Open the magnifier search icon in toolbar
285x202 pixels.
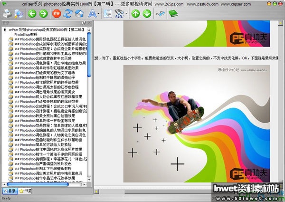[19, 14]
